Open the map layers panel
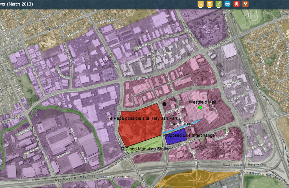289x188 pixels. (209, 4)
